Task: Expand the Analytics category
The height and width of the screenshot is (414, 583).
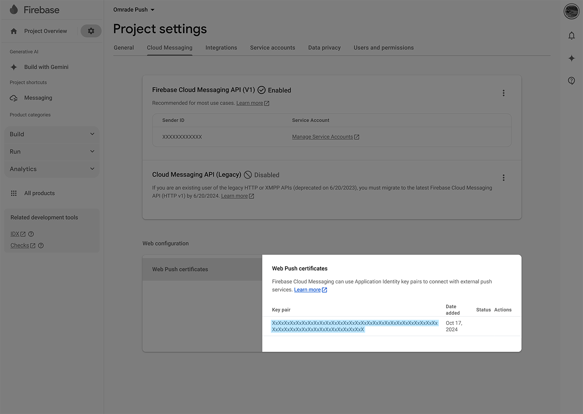Action: click(x=51, y=169)
